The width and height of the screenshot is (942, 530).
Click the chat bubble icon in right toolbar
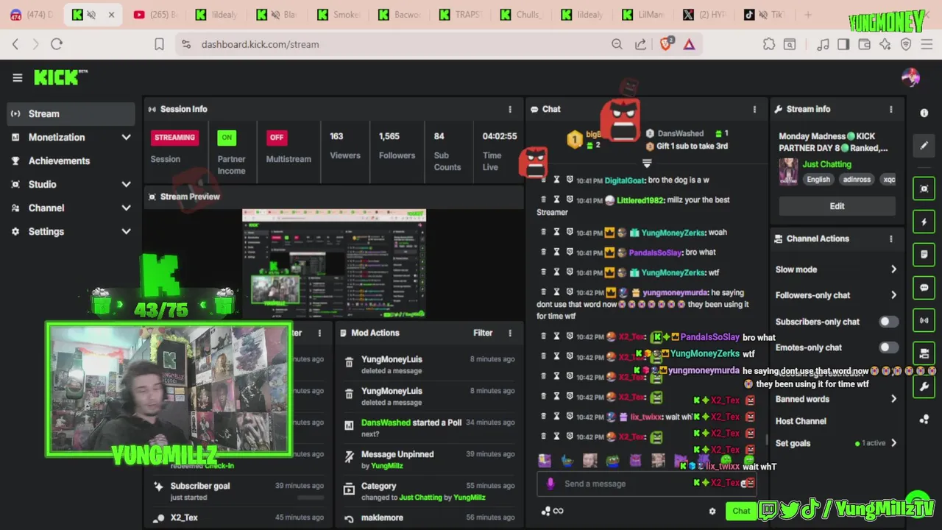924,288
